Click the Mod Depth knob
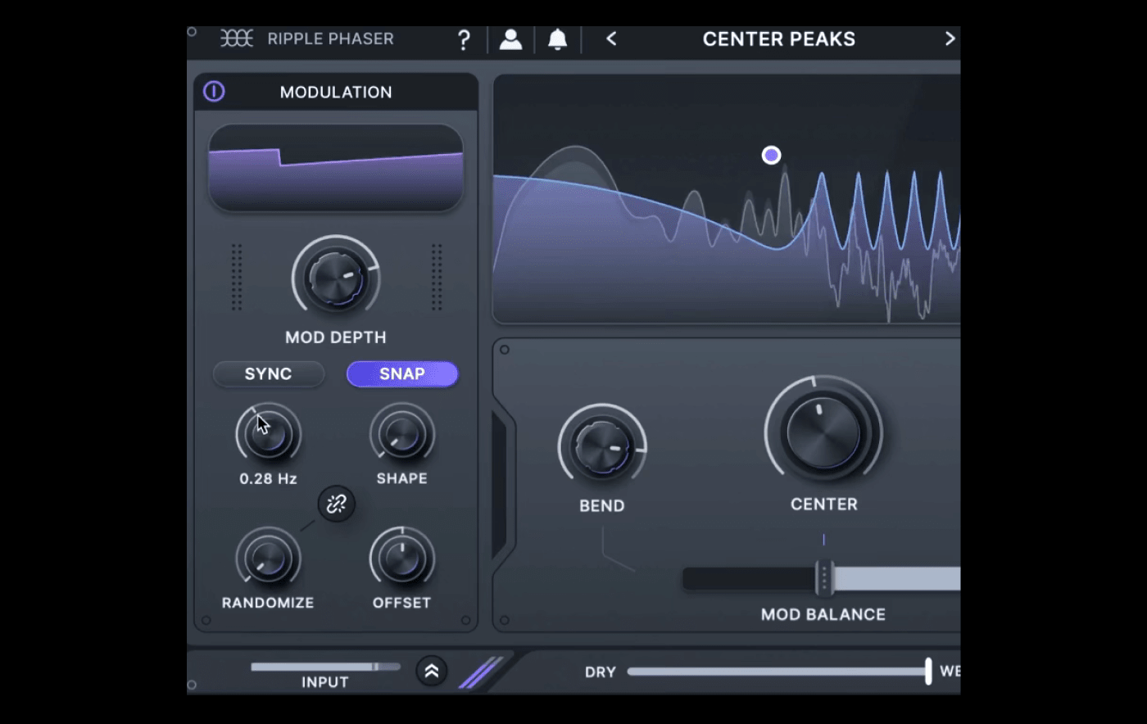Viewport: 1147px width, 724px height. (335, 277)
